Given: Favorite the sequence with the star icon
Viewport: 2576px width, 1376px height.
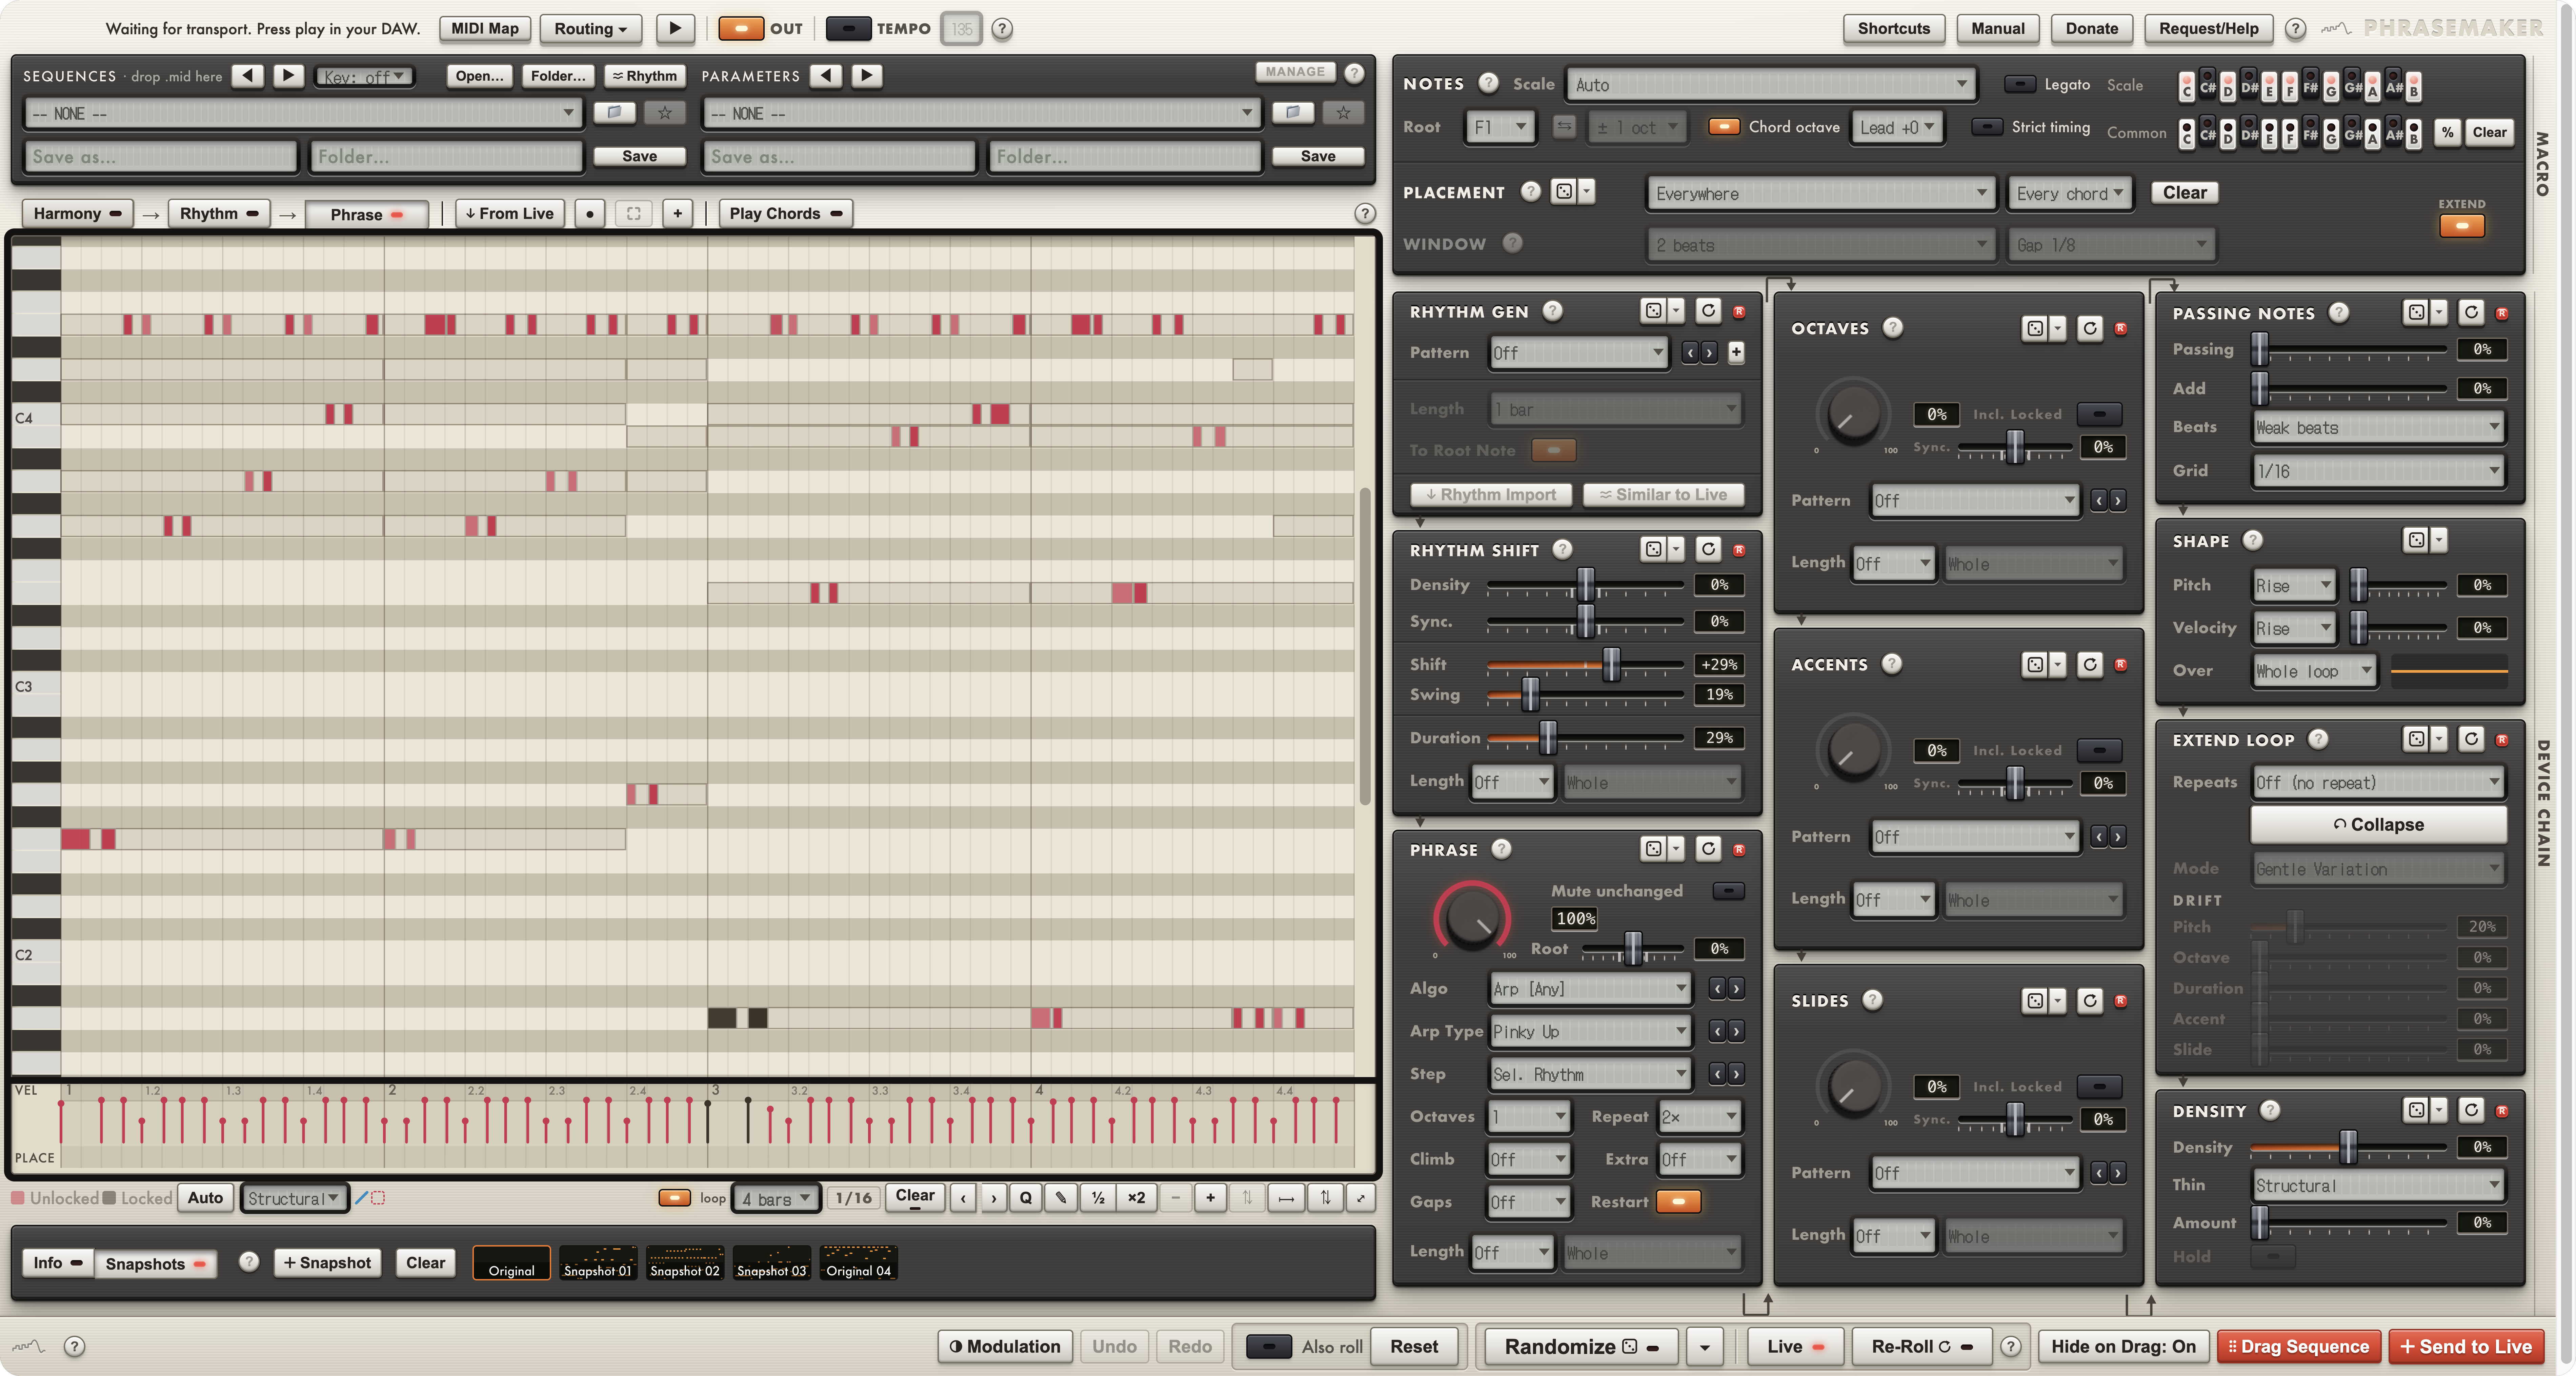Looking at the screenshot, I should tap(665, 113).
